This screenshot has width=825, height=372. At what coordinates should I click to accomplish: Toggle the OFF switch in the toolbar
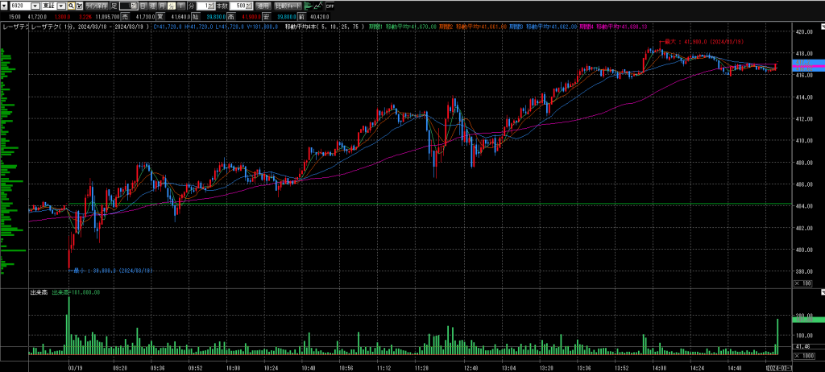330,6
